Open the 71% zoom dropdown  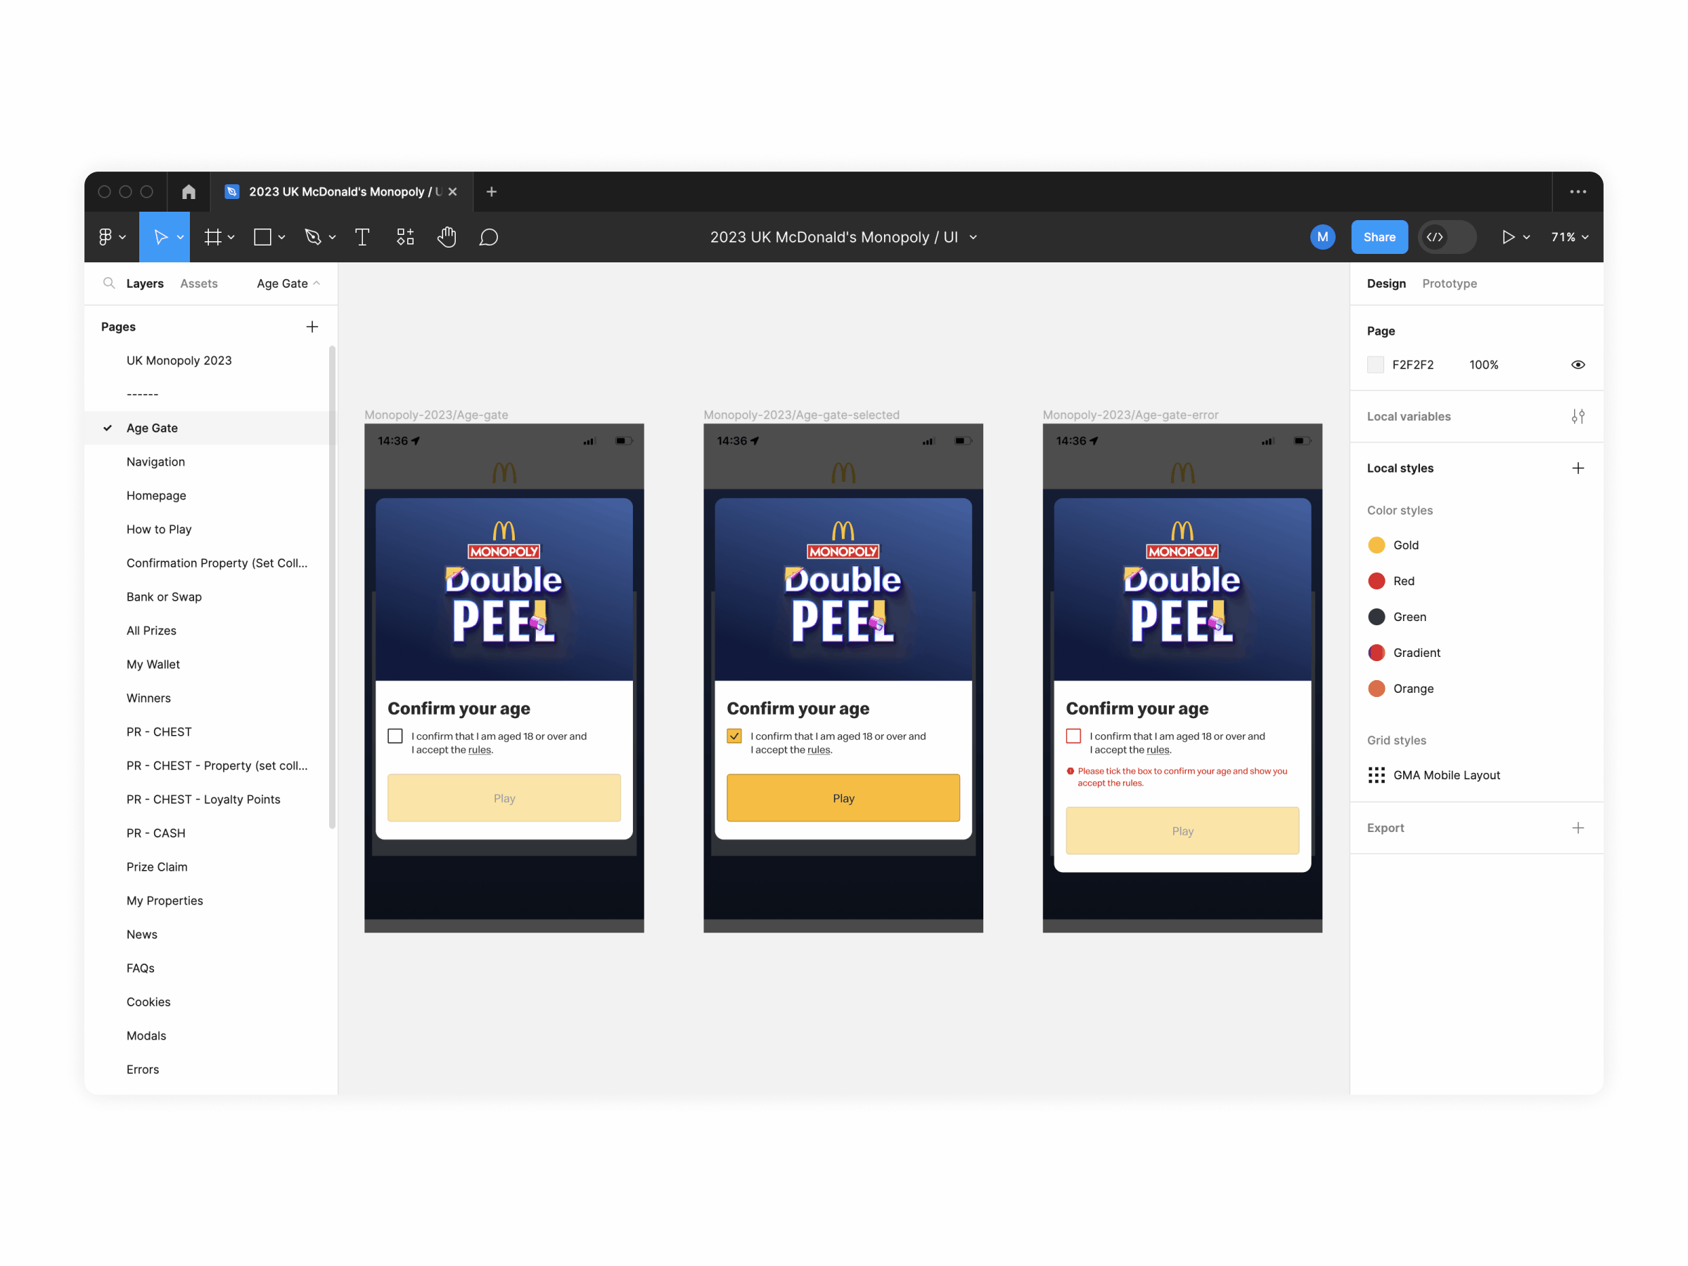(1570, 237)
